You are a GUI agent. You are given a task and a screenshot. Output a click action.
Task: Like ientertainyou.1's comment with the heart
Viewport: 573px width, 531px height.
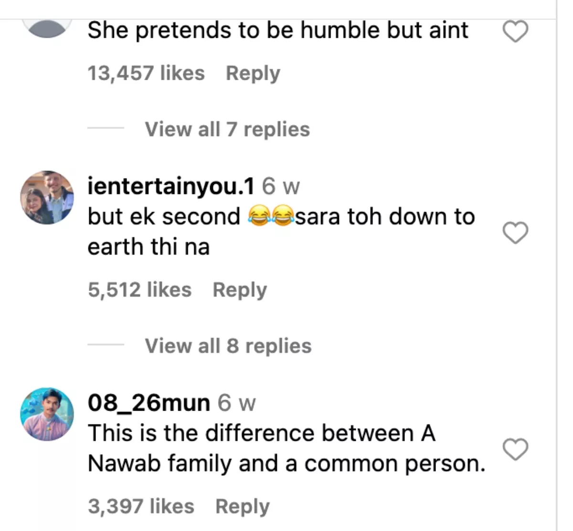(x=516, y=233)
